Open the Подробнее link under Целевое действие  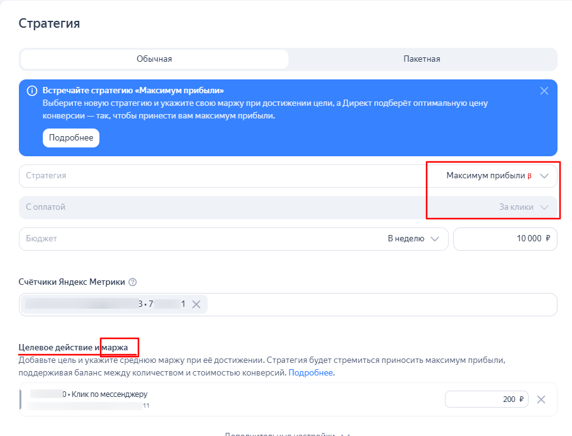311,373
